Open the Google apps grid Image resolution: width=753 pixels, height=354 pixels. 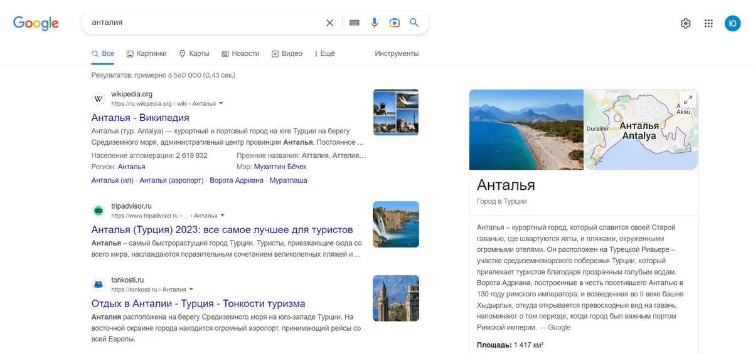pos(708,23)
